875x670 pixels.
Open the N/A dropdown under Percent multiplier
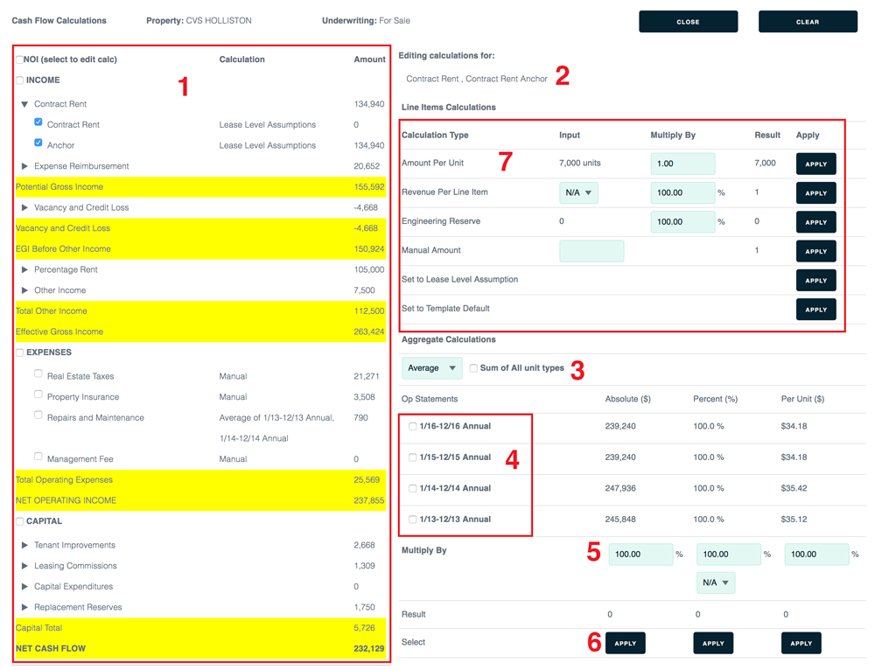pos(716,583)
